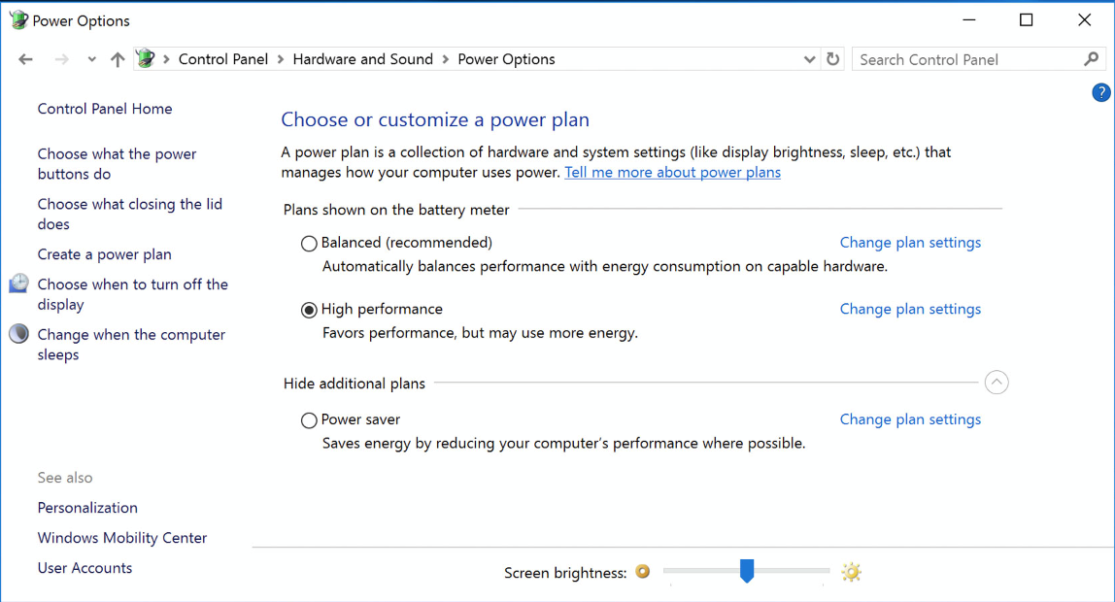
Task: Go to Control Panel breadcrumb
Action: (x=223, y=59)
